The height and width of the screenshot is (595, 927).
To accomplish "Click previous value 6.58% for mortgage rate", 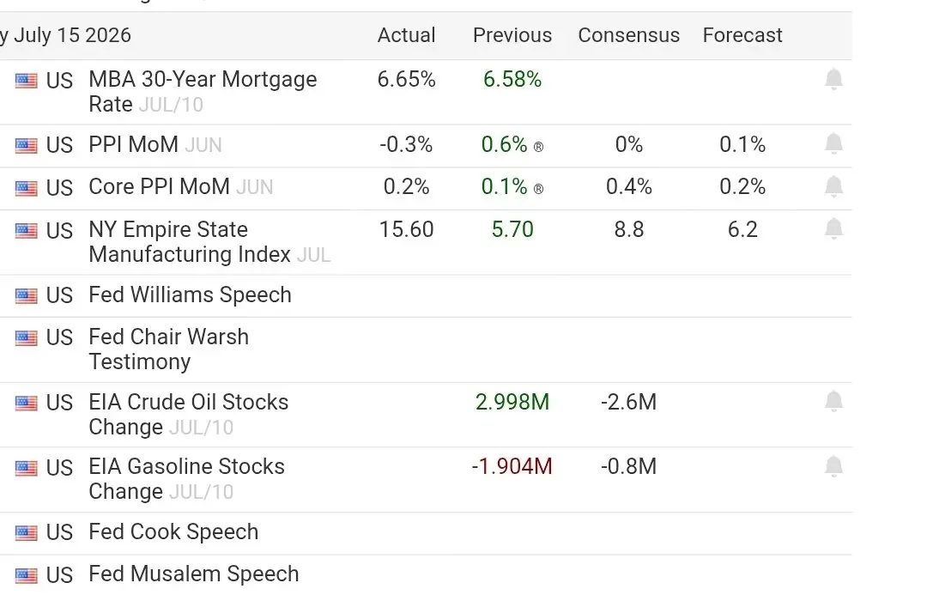I will [512, 79].
